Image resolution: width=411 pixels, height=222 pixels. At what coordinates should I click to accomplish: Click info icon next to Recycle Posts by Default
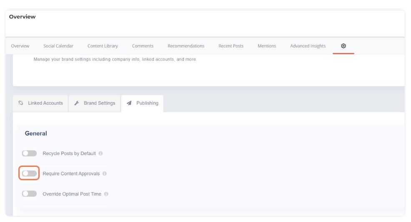click(101, 154)
